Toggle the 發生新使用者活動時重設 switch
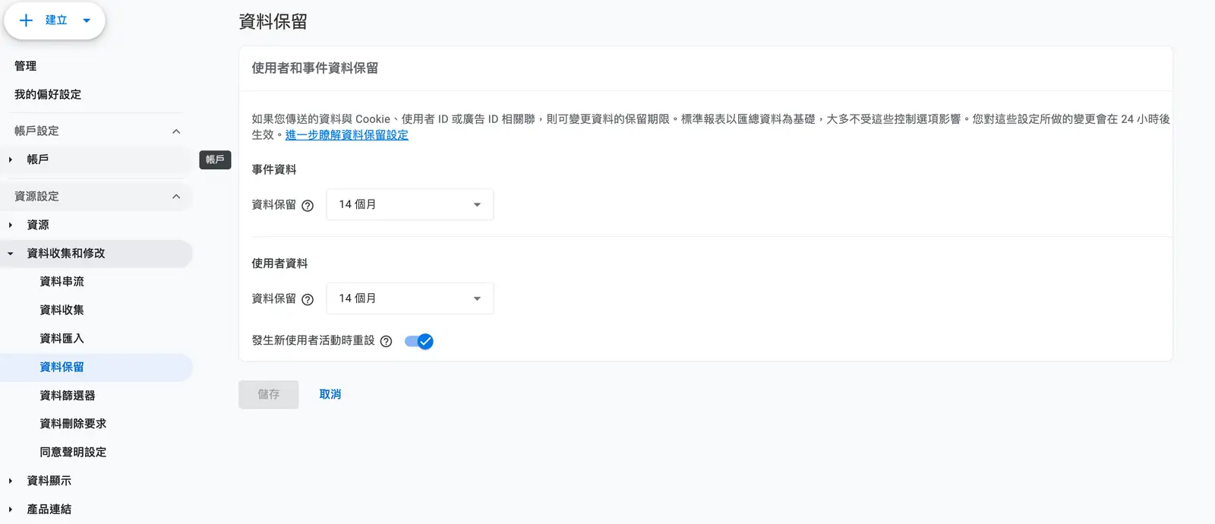Image resolution: width=1215 pixels, height=524 pixels. 419,342
